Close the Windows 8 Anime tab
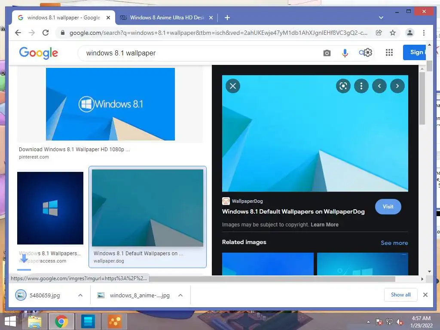Image resolution: width=440 pixels, height=330 pixels. point(211,18)
